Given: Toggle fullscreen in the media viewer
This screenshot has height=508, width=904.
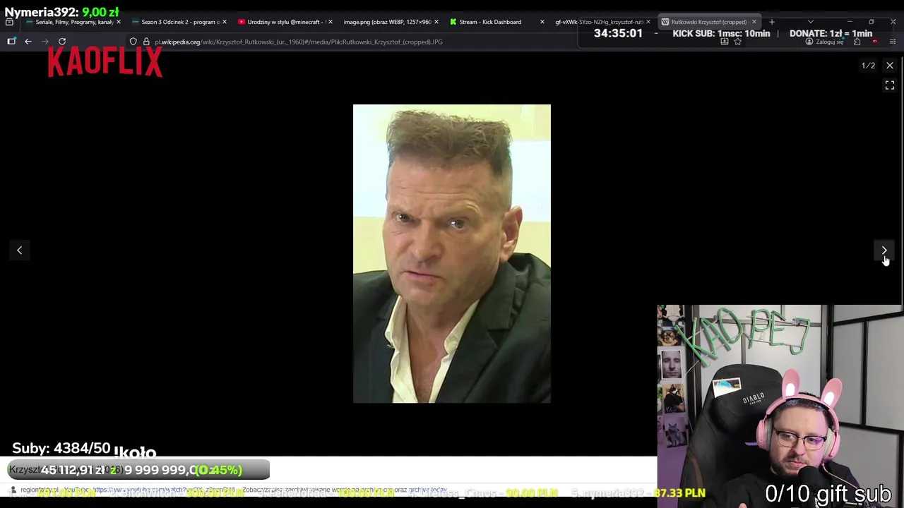Looking at the screenshot, I should [890, 85].
